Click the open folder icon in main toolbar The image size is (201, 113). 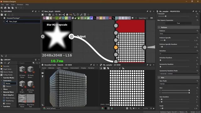(x=9, y=8)
